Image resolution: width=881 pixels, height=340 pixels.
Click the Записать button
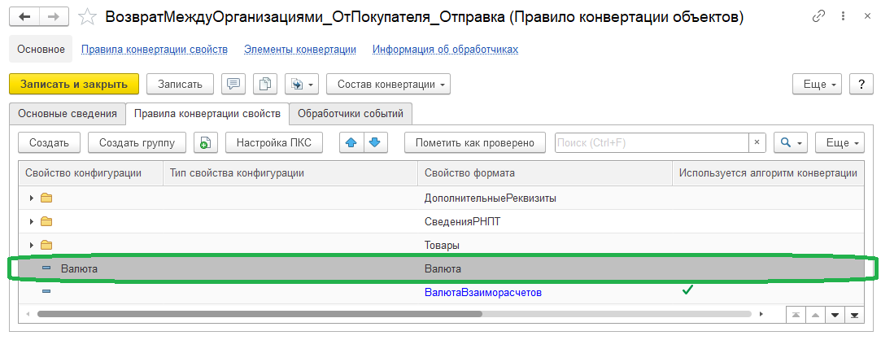pyautogui.click(x=180, y=85)
